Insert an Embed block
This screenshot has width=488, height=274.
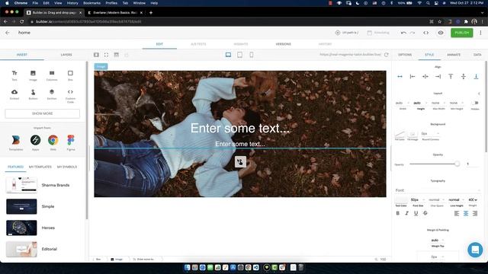tap(14, 94)
